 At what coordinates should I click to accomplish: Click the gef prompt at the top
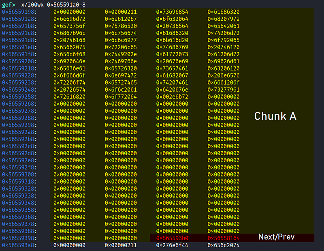[x=9, y=4]
